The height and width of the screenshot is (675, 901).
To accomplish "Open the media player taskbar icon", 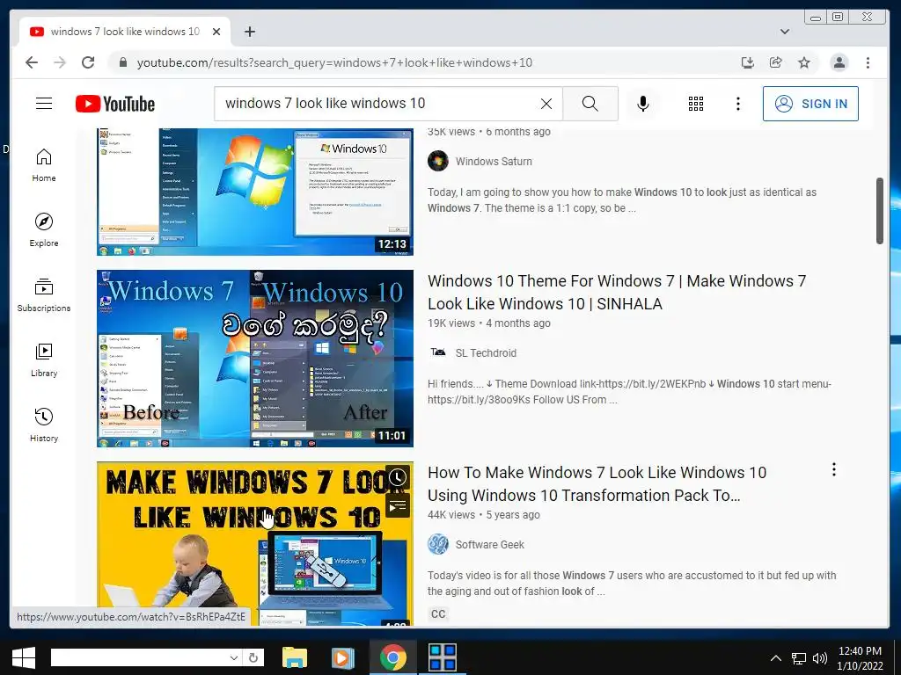I will click(x=343, y=657).
